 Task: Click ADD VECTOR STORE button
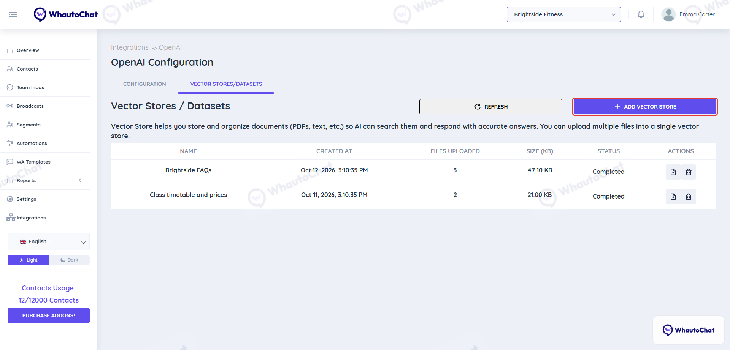(x=645, y=107)
